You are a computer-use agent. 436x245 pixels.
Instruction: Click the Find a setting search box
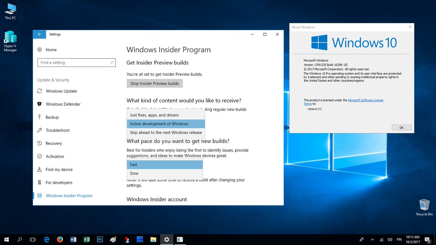pos(76,62)
